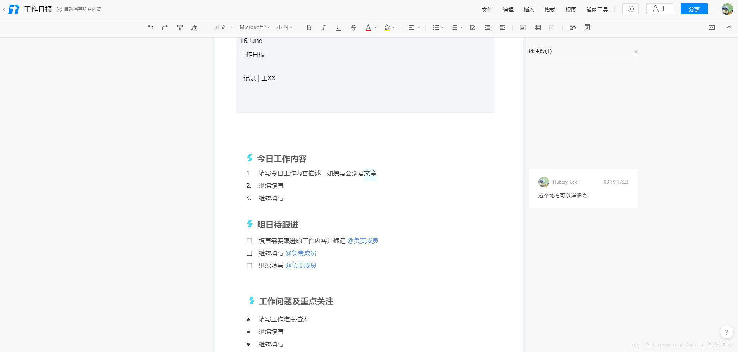Viewport: 738px width, 352px height.
Task: Click @负责成员 mention in first task
Action: coord(363,241)
